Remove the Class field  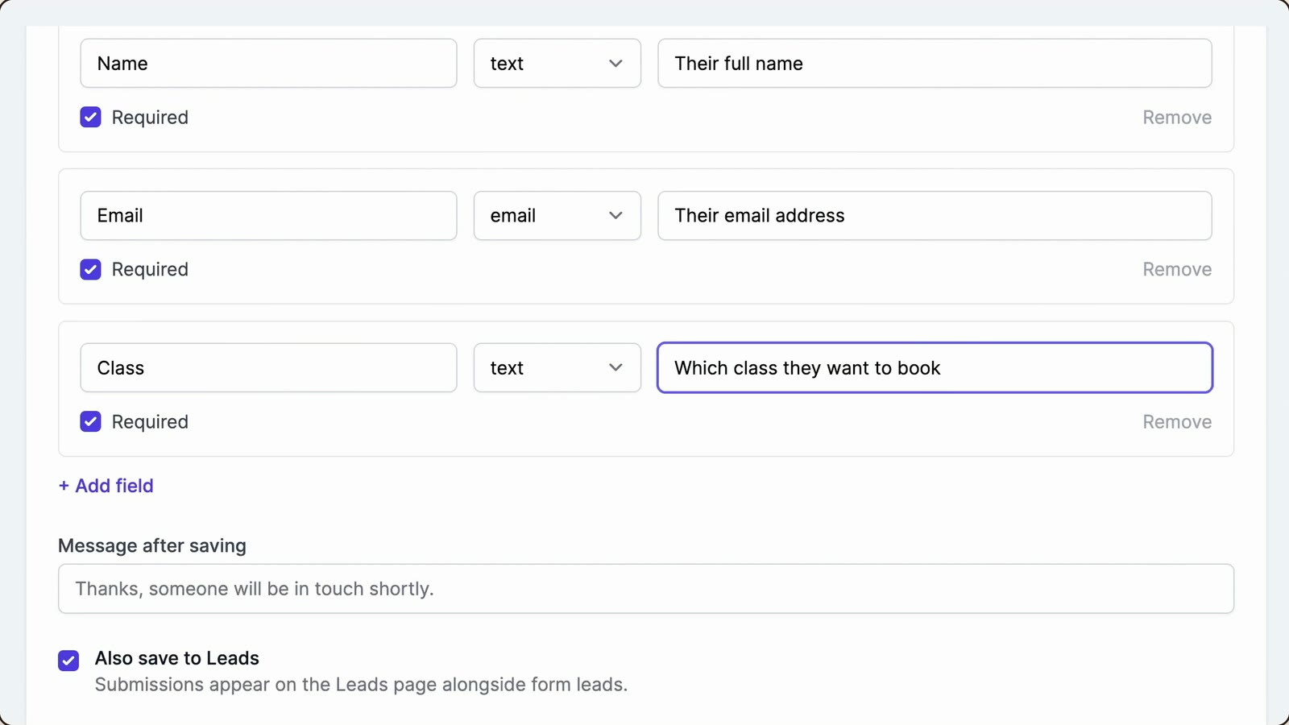[x=1177, y=422]
